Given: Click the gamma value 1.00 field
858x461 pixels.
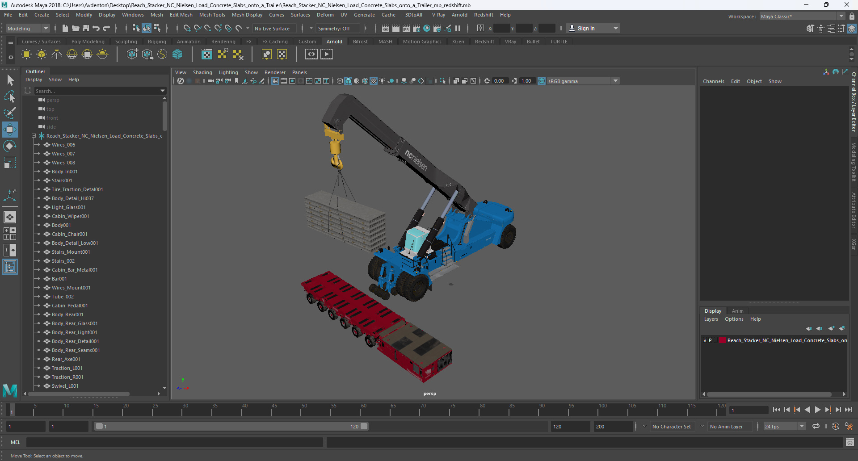Looking at the screenshot, I should click(526, 81).
